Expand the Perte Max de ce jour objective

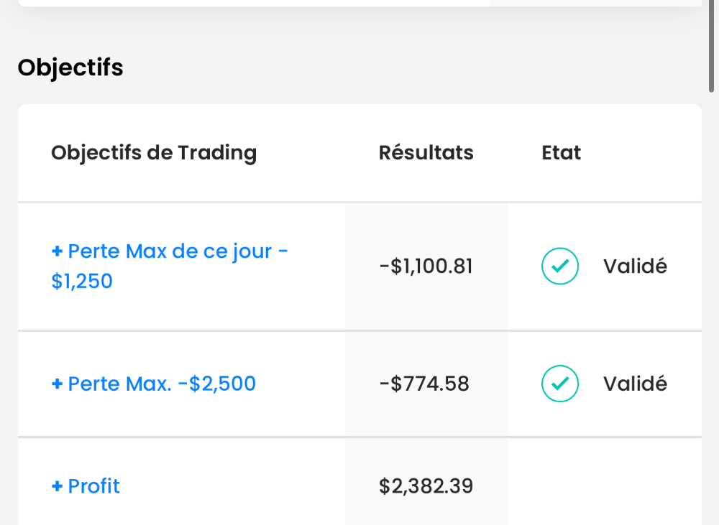pyautogui.click(x=170, y=266)
